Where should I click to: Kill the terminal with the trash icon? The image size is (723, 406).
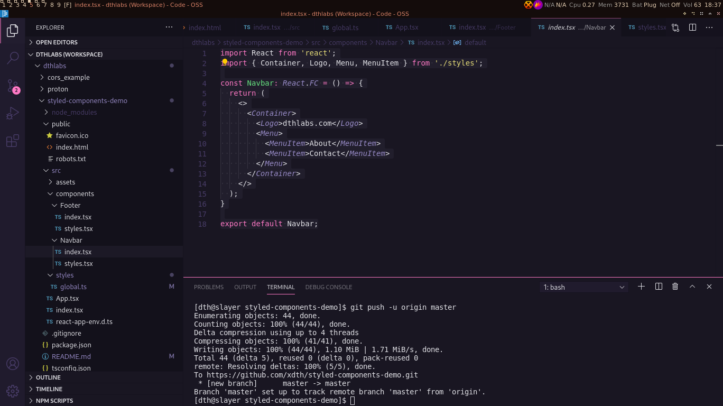[x=675, y=287]
